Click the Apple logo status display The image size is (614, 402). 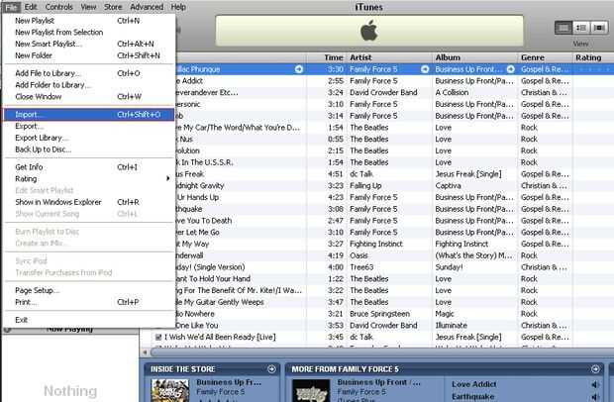point(369,31)
